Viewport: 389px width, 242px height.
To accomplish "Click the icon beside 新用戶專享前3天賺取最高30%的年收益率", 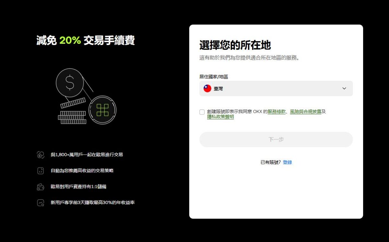I will 41,203.
